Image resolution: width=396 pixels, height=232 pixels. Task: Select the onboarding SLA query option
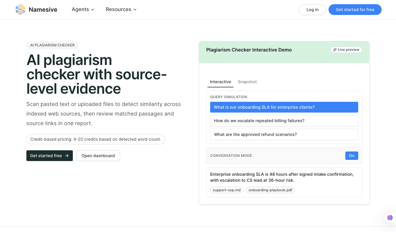click(x=284, y=107)
